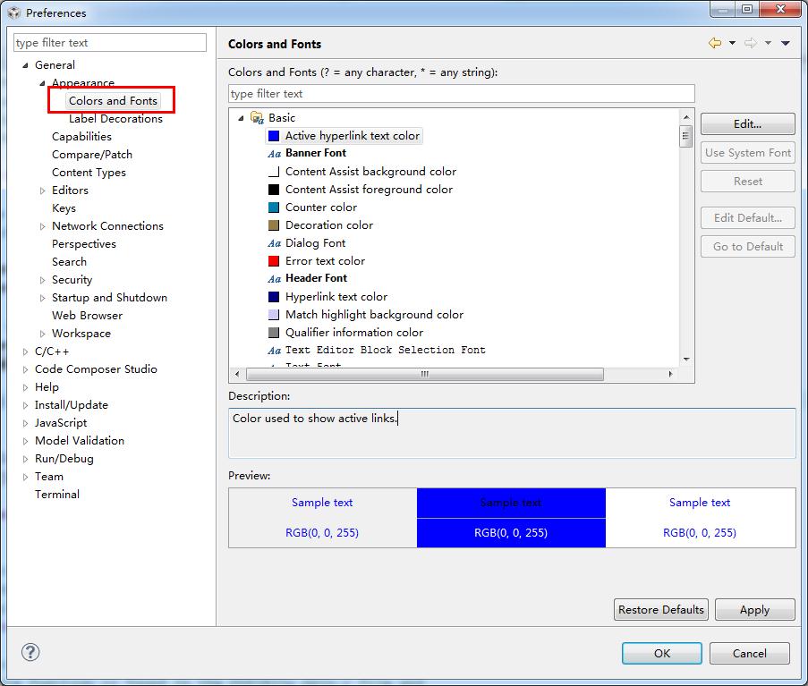Select the Content Assist foreground black swatch
The width and height of the screenshot is (808, 686).
[274, 190]
